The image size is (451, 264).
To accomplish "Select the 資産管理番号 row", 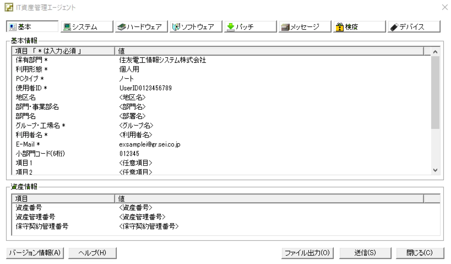I will [x=226, y=217].
